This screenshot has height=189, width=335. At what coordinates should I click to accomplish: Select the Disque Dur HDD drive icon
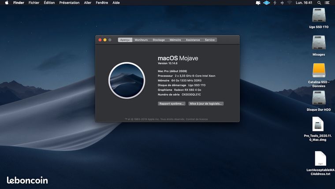tap(319, 98)
